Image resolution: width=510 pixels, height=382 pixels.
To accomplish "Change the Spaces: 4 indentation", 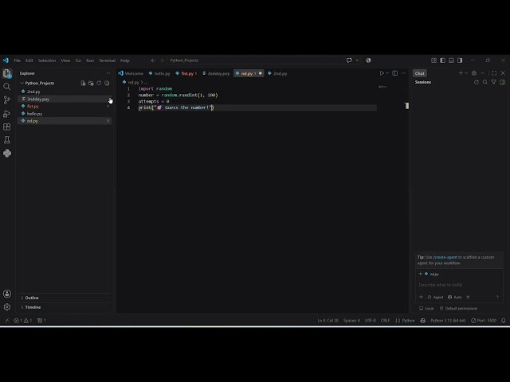I will click(351, 321).
